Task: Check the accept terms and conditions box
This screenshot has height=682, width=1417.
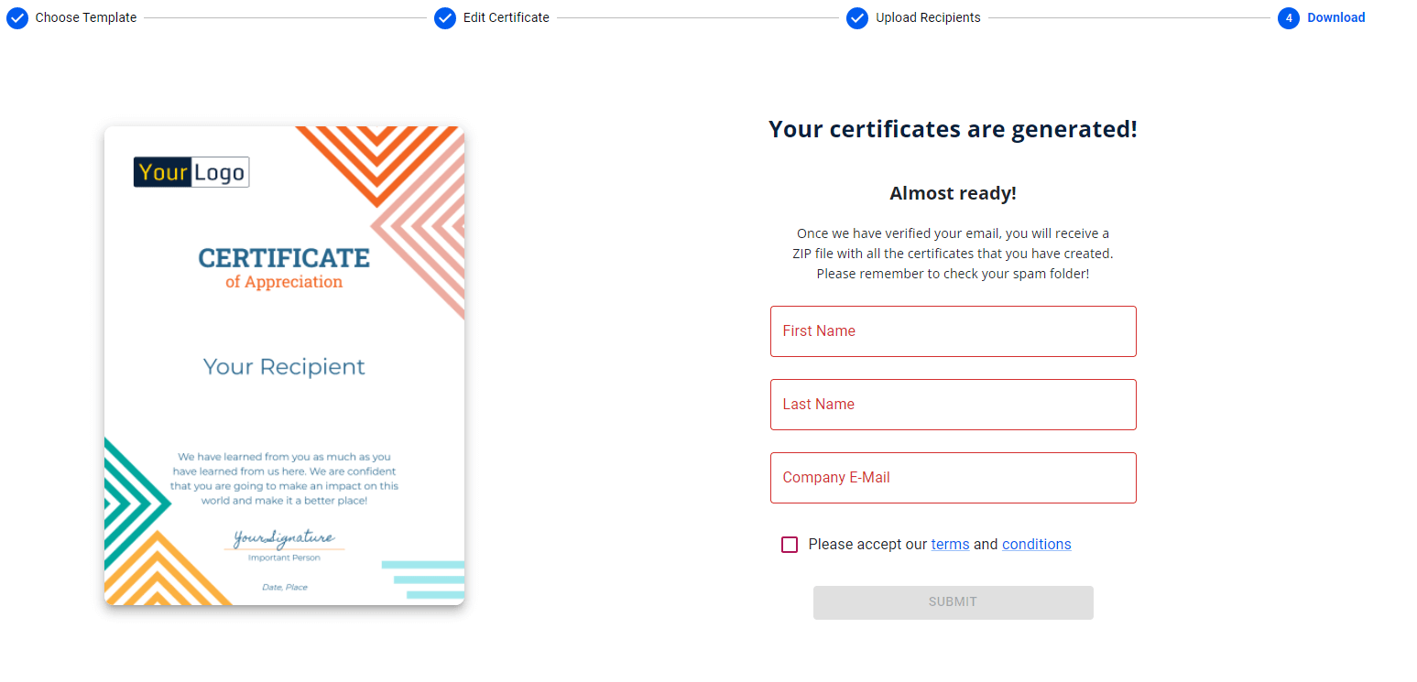Action: point(789,544)
